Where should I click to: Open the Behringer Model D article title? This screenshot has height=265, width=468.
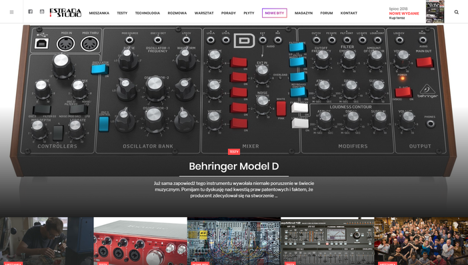tap(234, 166)
